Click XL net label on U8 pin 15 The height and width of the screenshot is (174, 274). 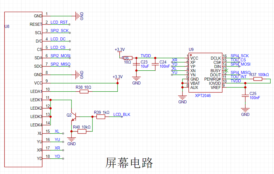coord(57,131)
